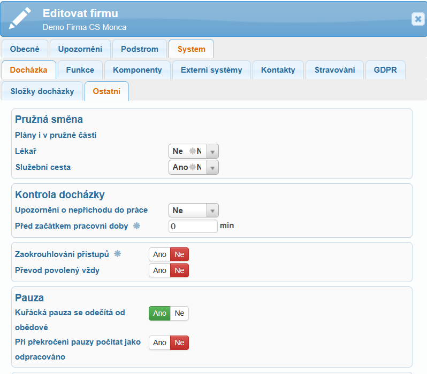The image size is (427, 374).
Task: Open the Služební cesta dropdown arrow
Action: click(212, 168)
